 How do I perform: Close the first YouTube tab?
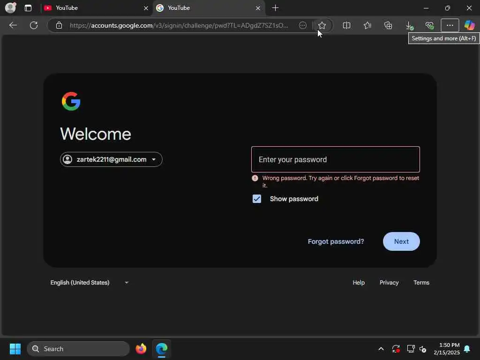146,8
